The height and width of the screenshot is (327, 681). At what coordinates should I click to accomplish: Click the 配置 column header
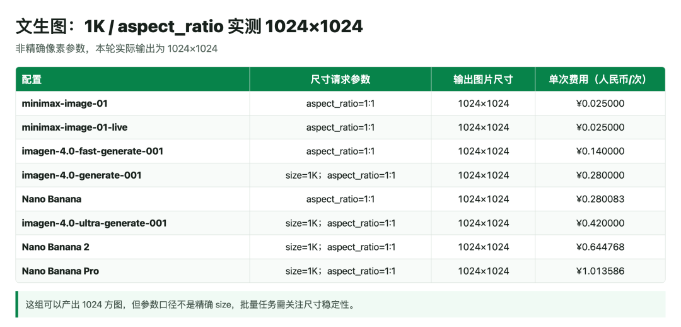coord(132,79)
